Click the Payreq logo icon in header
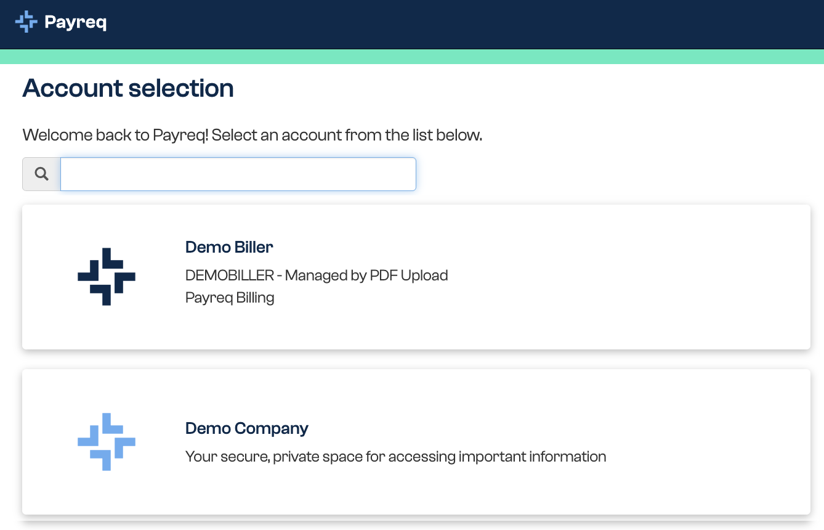The image size is (824, 530). click(26, 22)
